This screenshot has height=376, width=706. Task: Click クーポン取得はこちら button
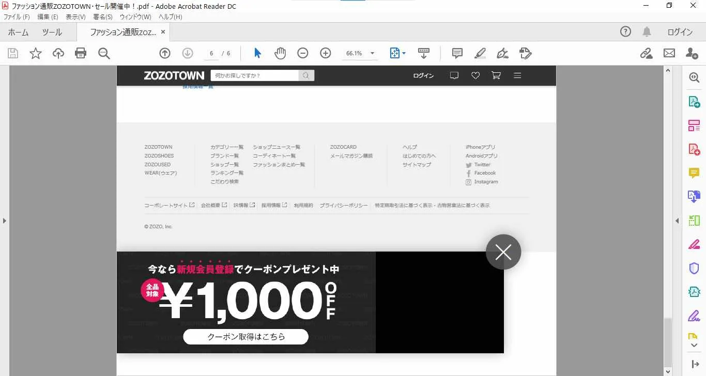tap(246, 337)
